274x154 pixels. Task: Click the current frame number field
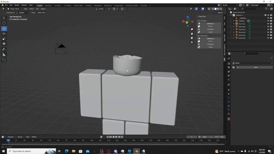pos(192,137)
